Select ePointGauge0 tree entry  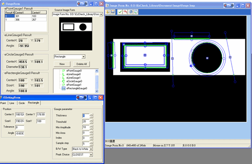[x=74, y=71]
